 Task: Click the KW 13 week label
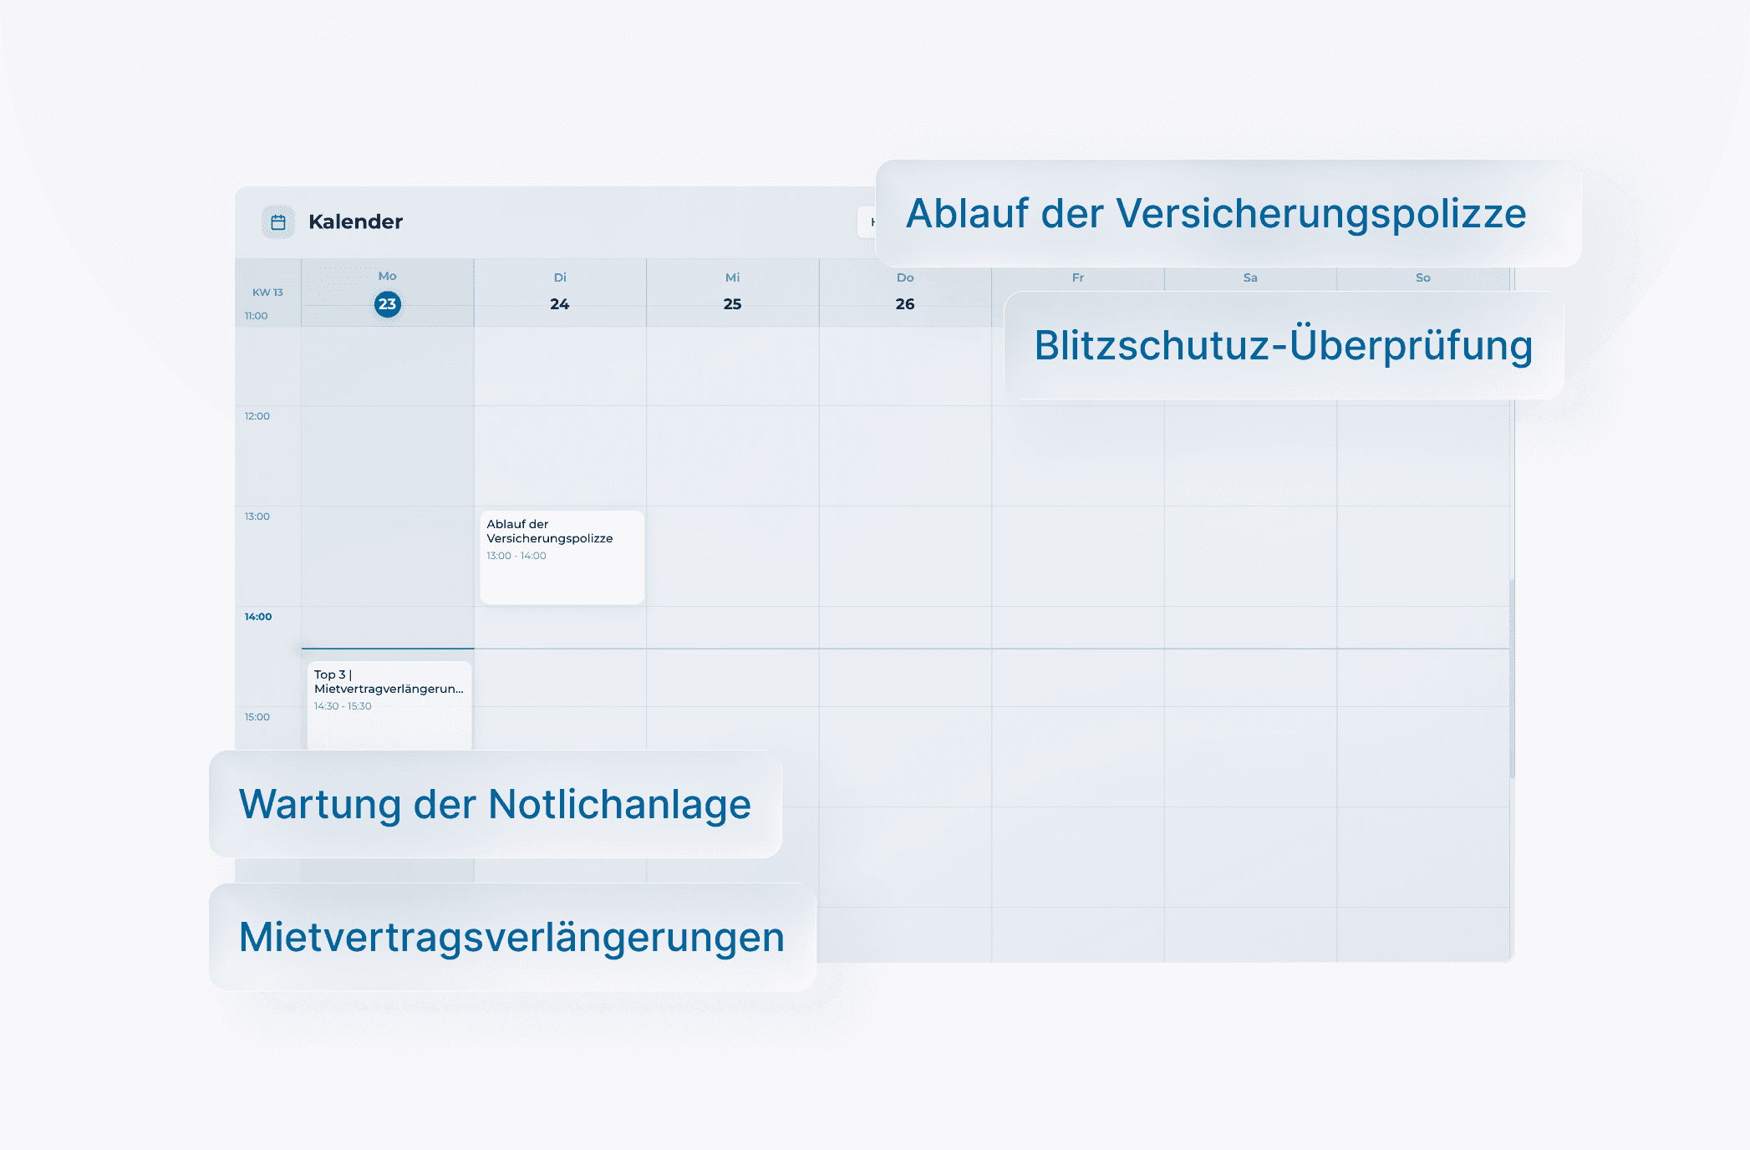(267, 293)
